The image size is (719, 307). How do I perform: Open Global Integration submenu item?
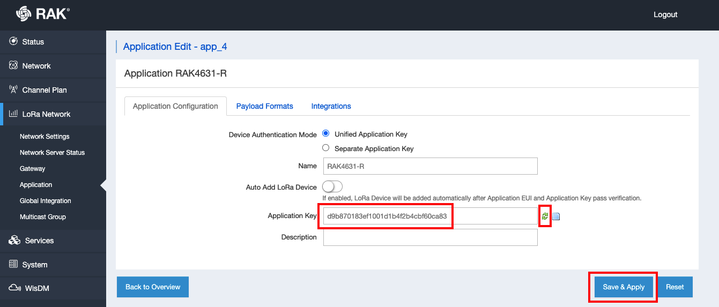[x=46, y=201]
